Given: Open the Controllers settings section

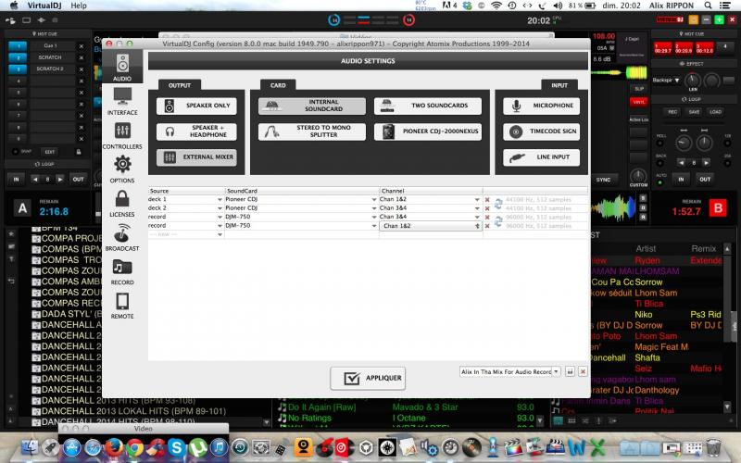Looking at the screenshot, I should [122, 135].
